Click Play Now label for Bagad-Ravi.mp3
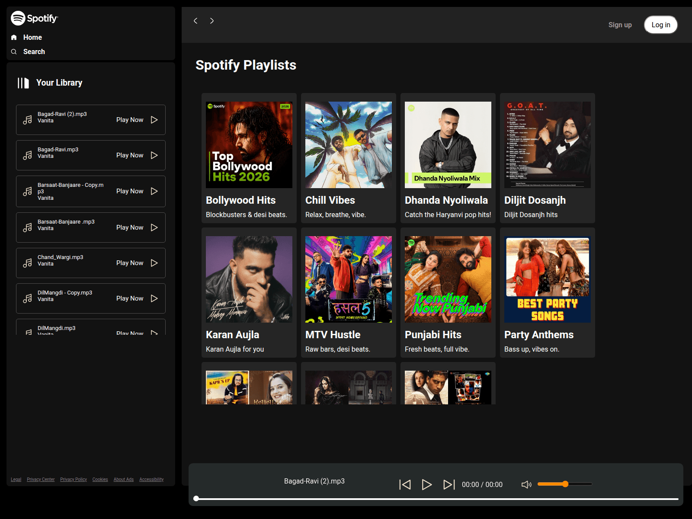Viewport: 692px width, 519px height. pos(130,155)
